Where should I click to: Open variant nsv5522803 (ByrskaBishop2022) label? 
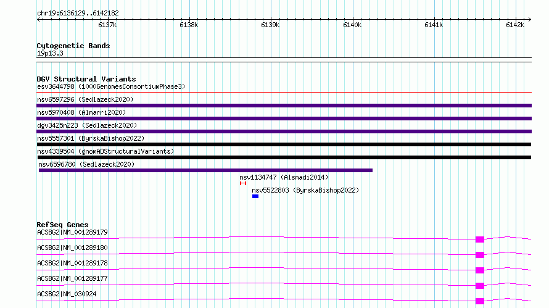click(305, 190)
